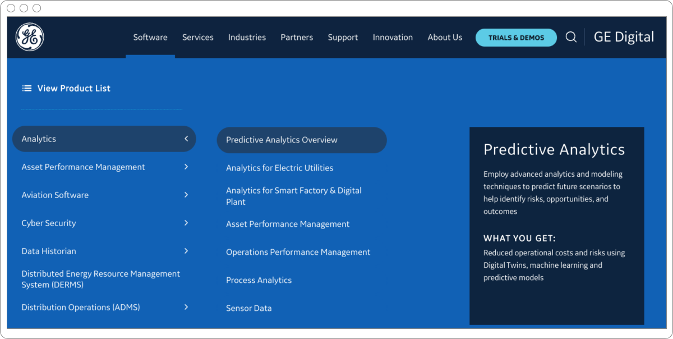Go to Process Analytics
This screenshot has width=673, height=339.
259,280
